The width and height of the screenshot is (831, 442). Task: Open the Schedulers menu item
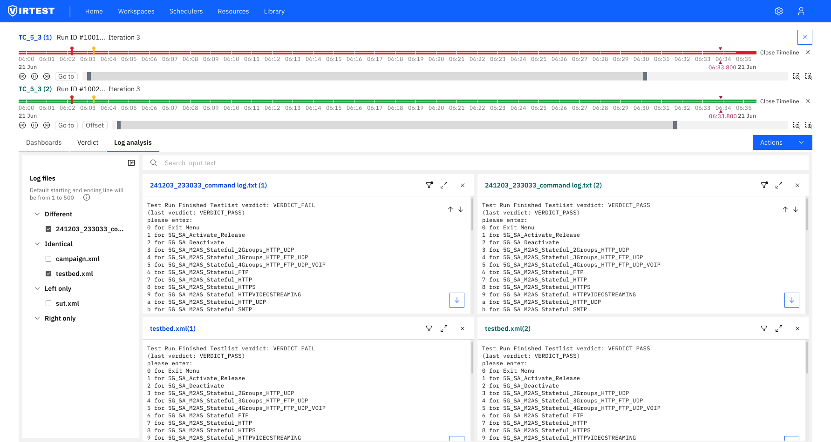[186, 11]
